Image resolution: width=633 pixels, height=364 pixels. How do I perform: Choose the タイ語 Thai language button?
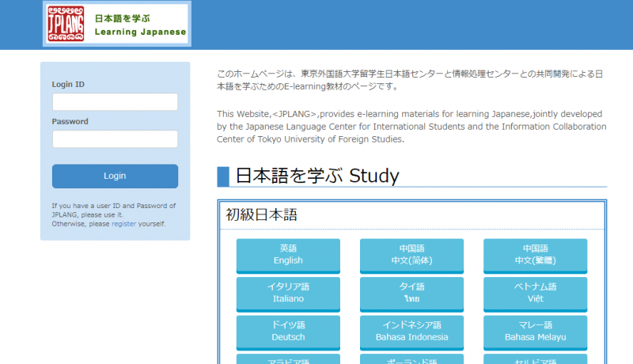click(411, 293)
